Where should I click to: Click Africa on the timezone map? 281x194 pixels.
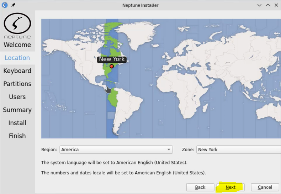(x=183, y=93)
